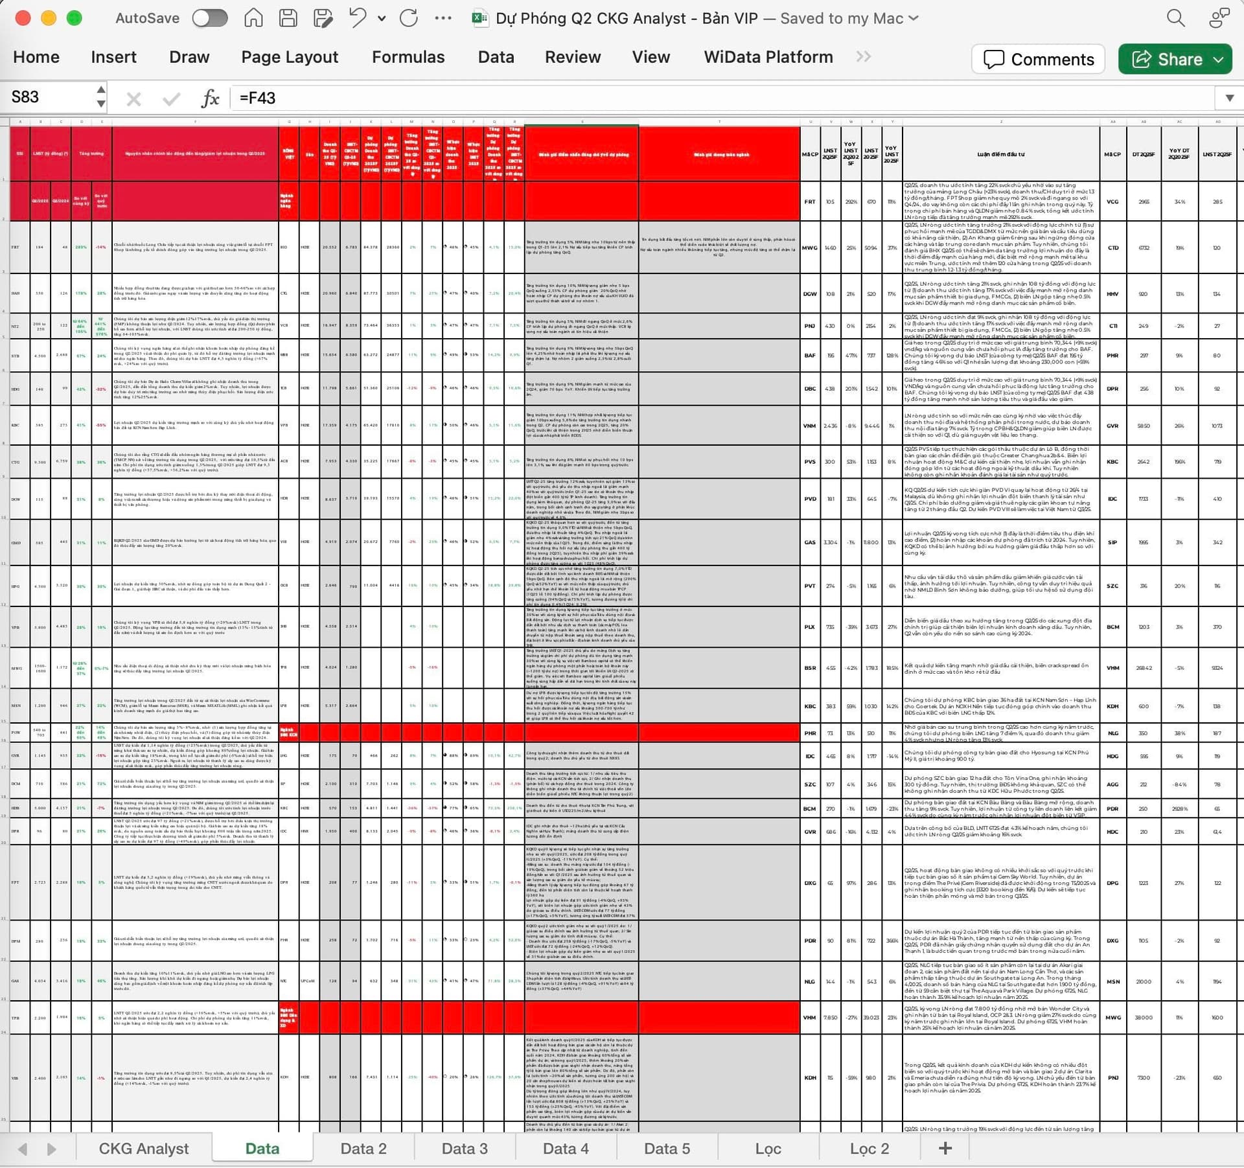Click the Redo circular arrow icon
The image size is (1244, 1168).
point(409,18)
